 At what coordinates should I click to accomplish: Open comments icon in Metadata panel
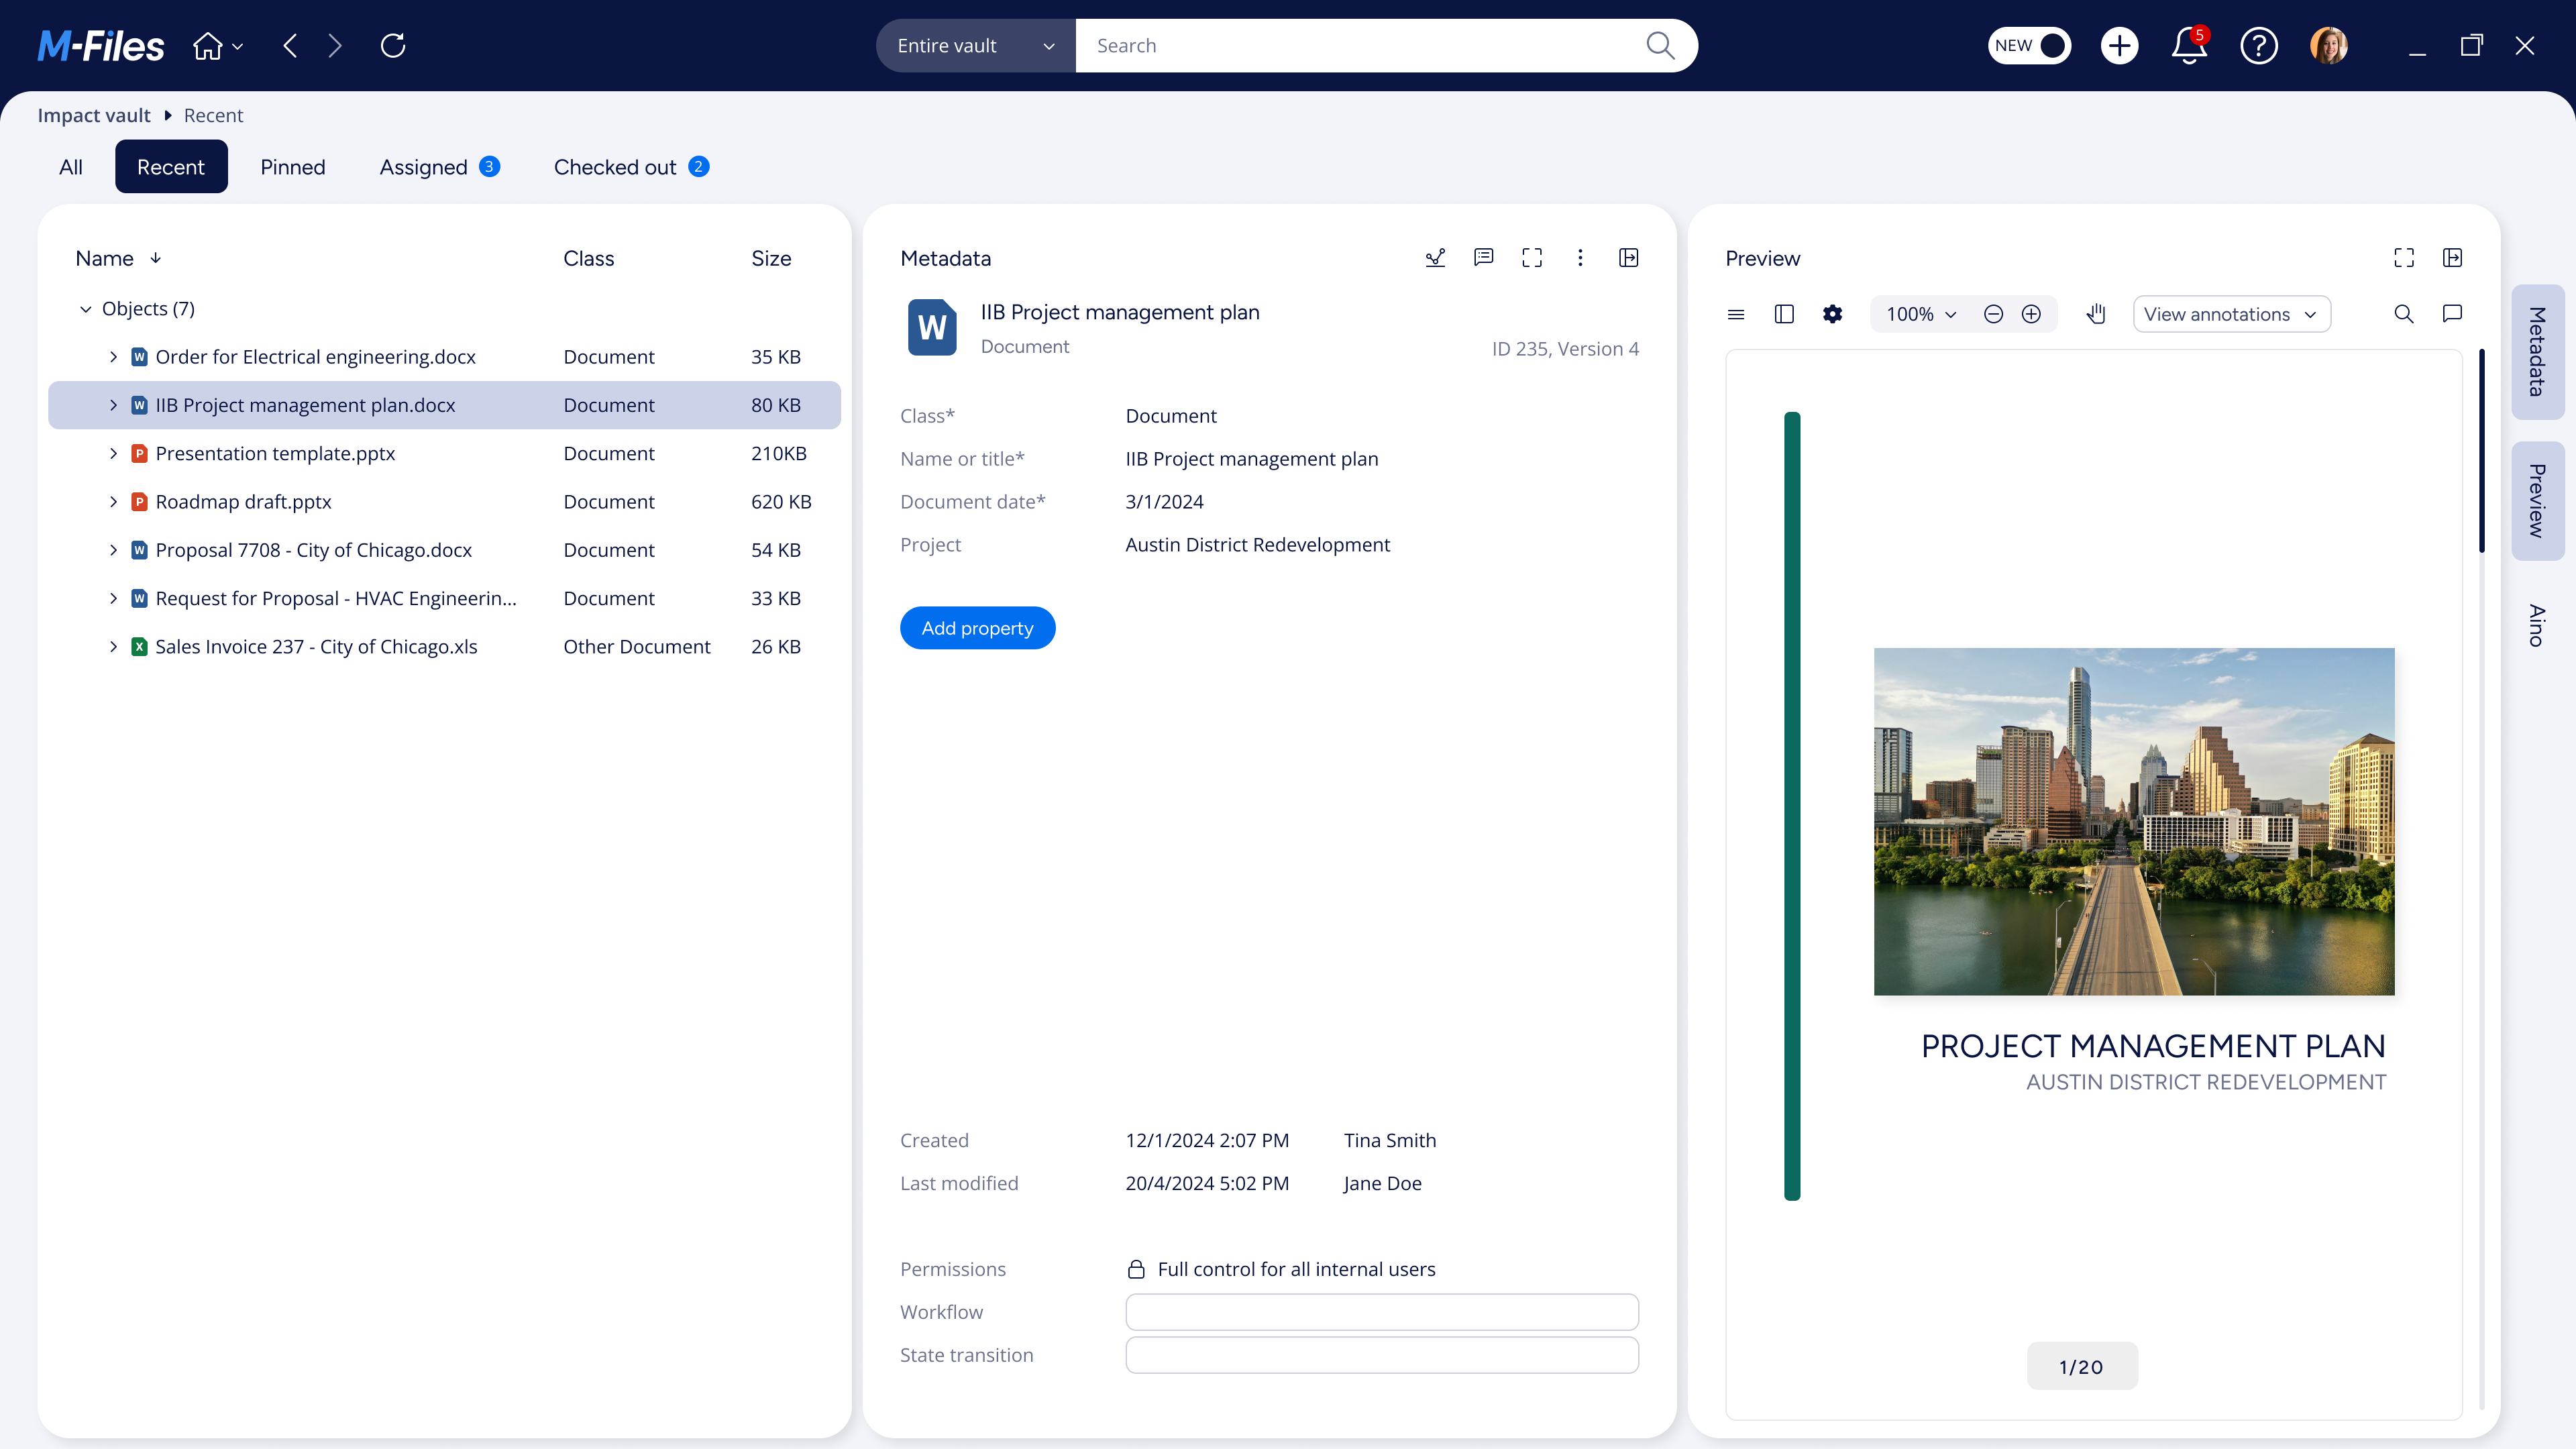pos(1483,258)
